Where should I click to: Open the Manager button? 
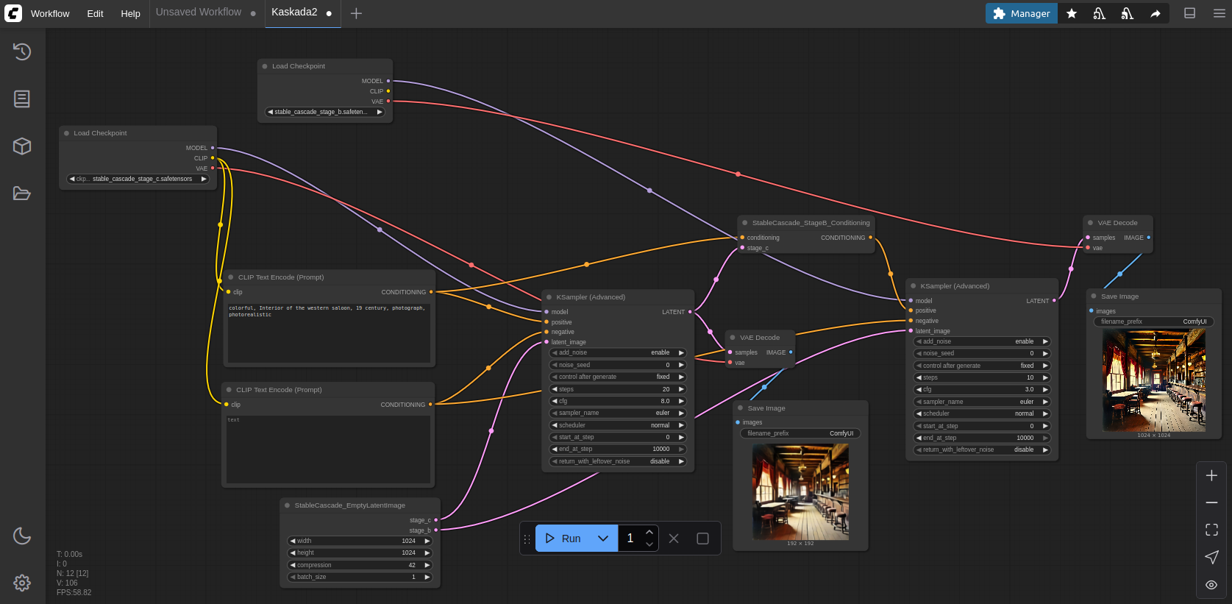coord(1021,13)
